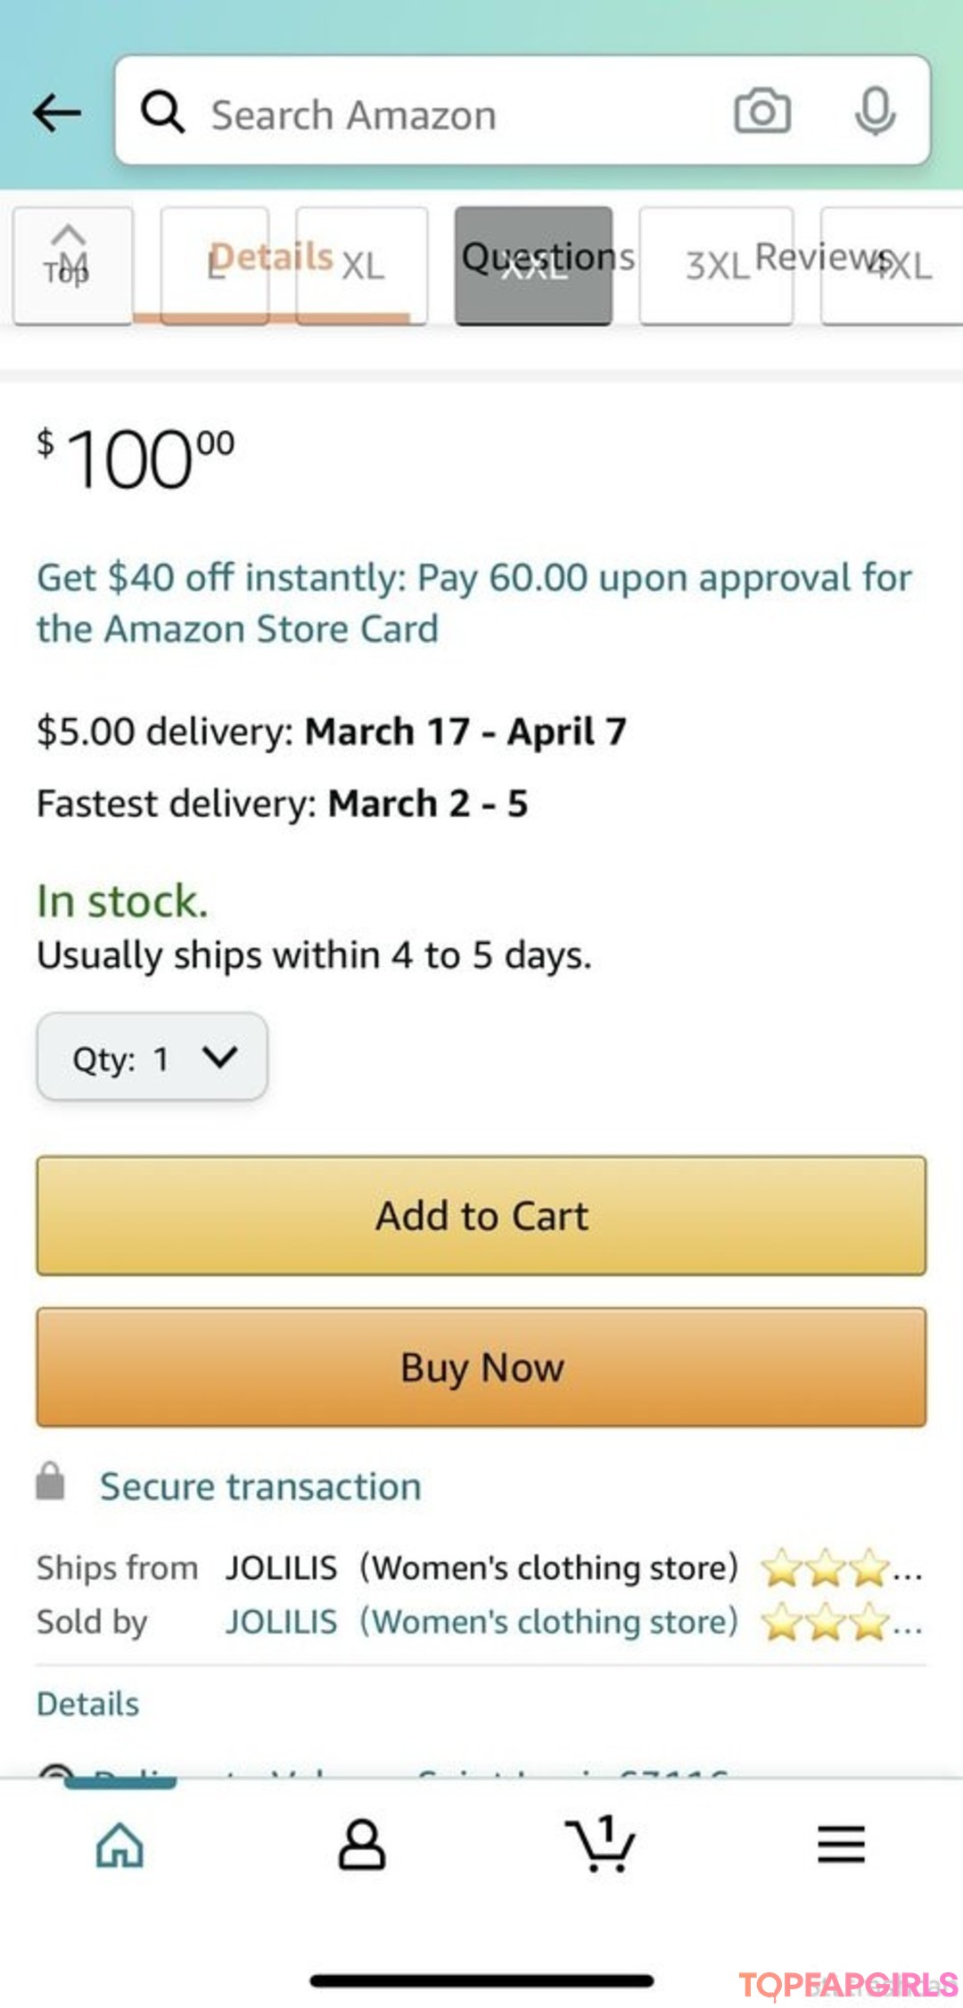Open the Qty: 1 dropdown
963x2008 pixels.
click(x=152, y=1057)
